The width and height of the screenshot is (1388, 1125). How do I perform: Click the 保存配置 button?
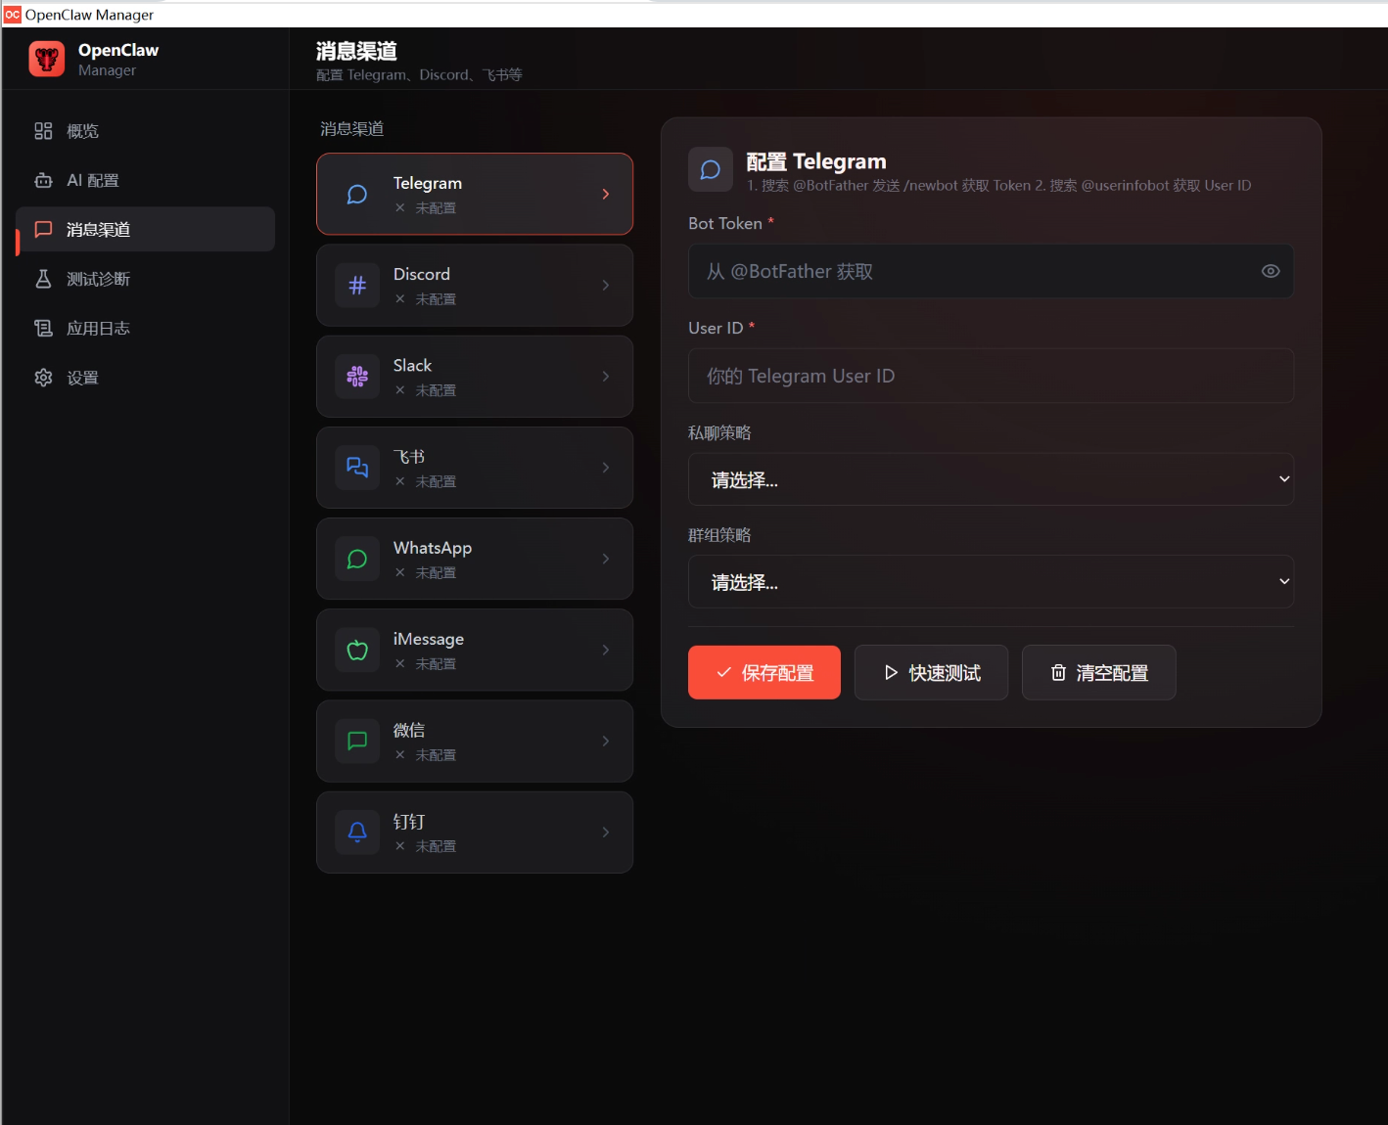pyautogui.click(x=763, y=672)
